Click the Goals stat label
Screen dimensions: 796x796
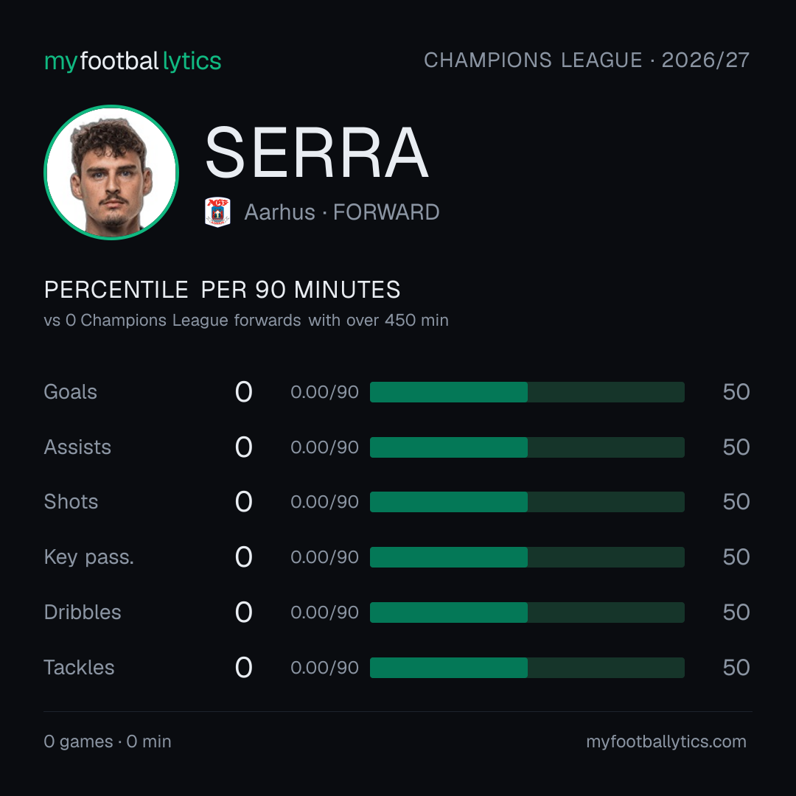click(70, 392)
